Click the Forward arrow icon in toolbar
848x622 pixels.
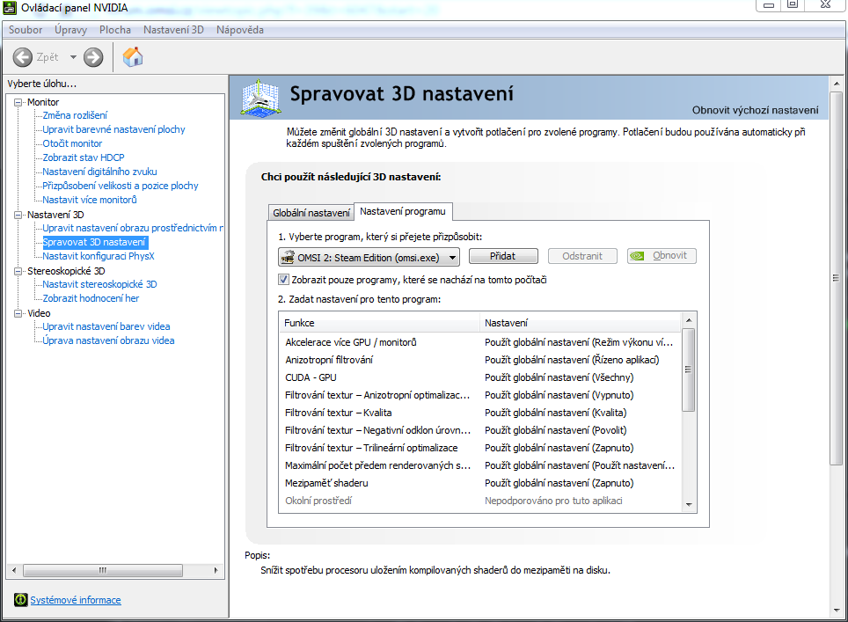[x=93, y=57]
